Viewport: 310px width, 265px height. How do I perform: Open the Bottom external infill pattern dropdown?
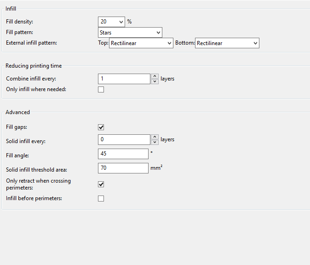coord(227,43)
